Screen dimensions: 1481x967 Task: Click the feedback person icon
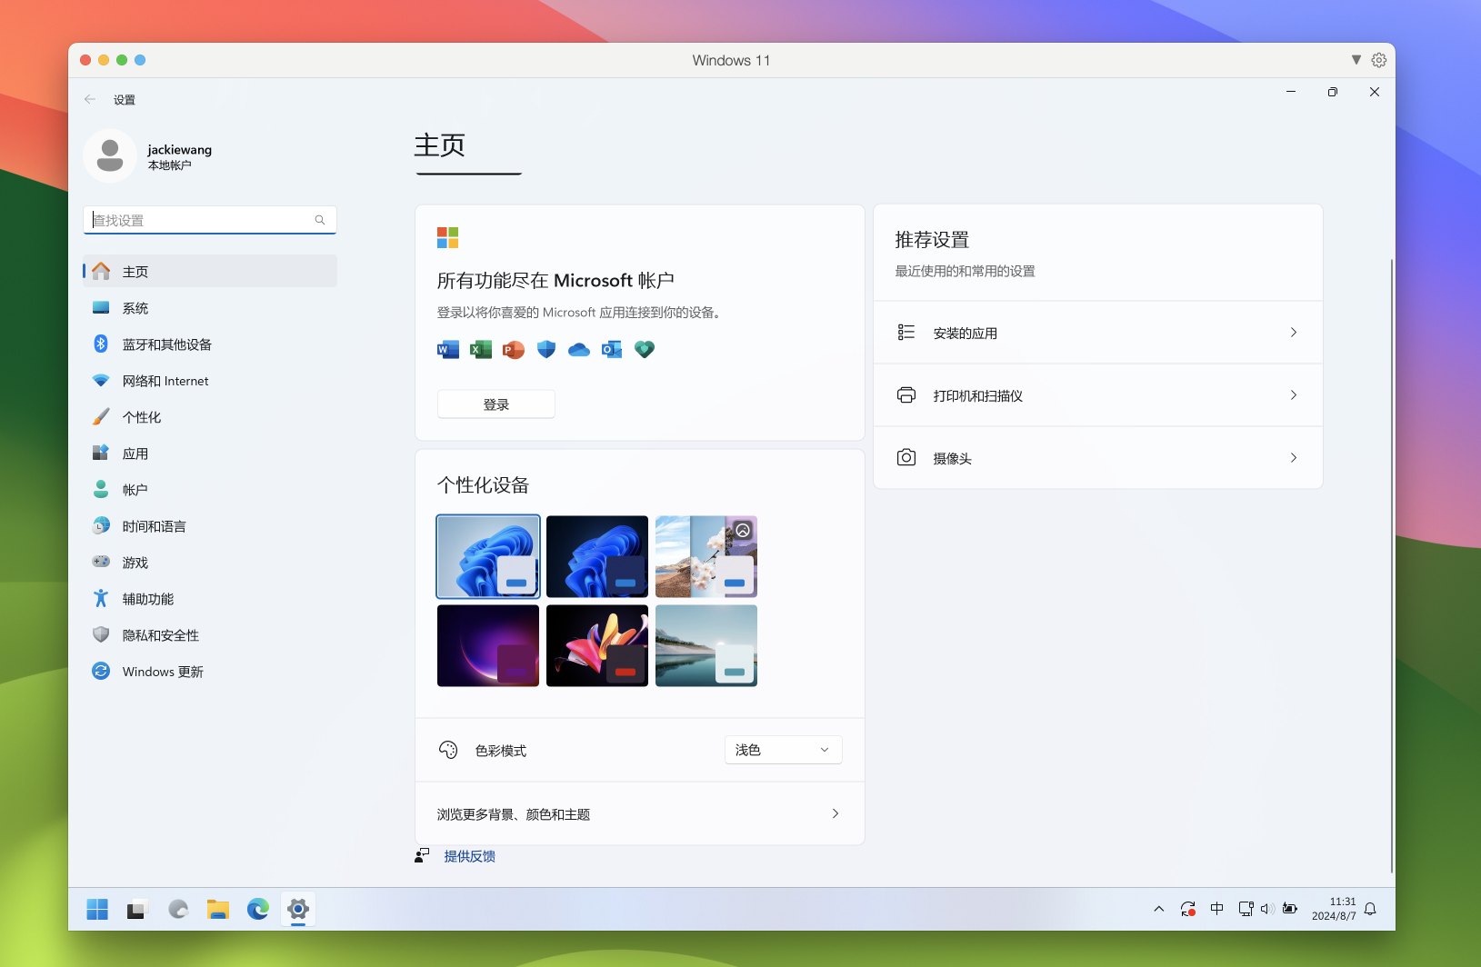422,855
